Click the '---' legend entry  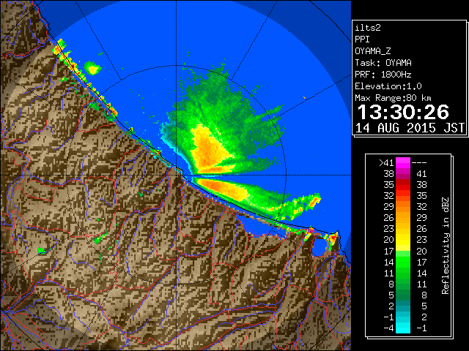pyautogui.click(x=419, y=163)
